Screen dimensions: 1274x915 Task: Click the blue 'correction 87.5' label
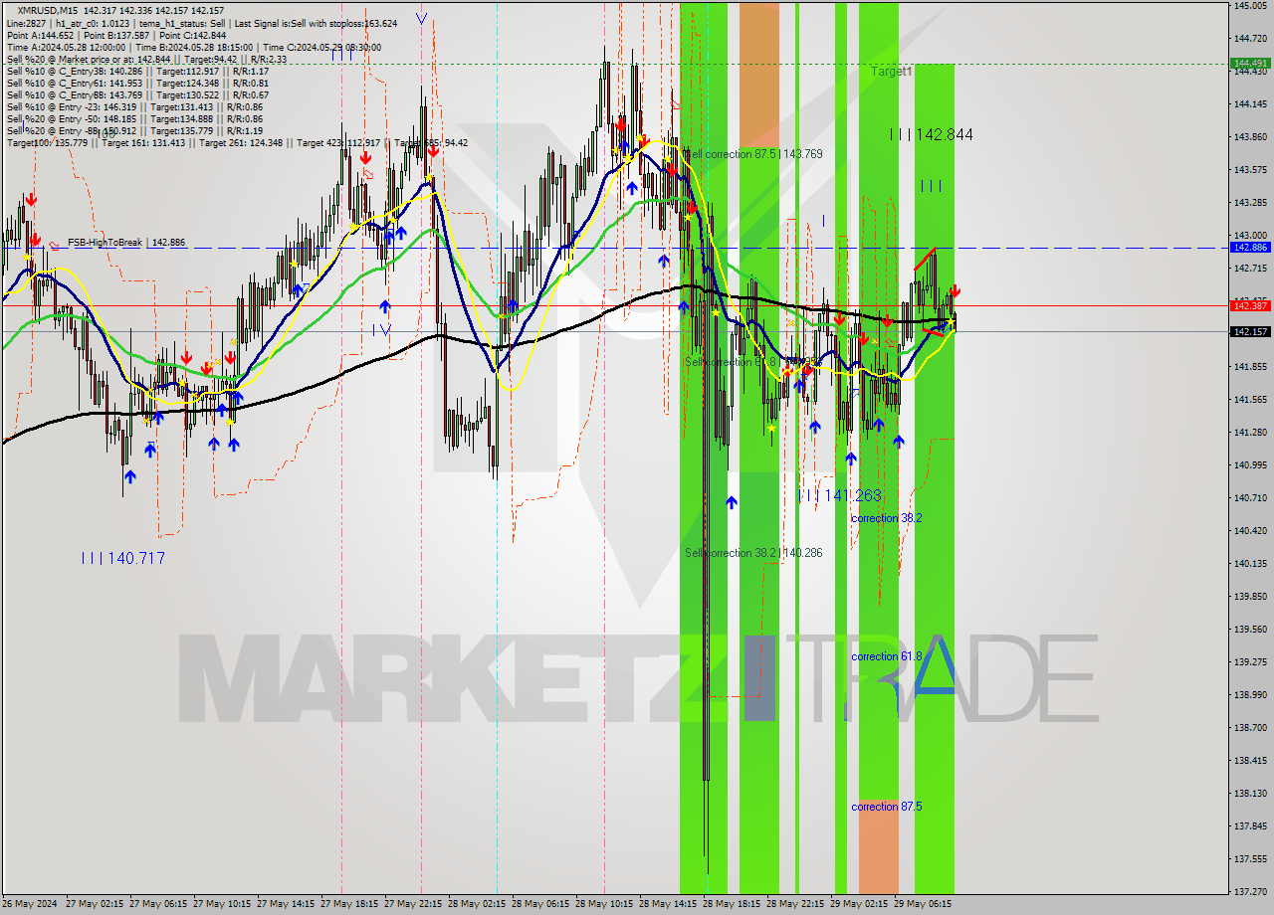pos(886,807)
